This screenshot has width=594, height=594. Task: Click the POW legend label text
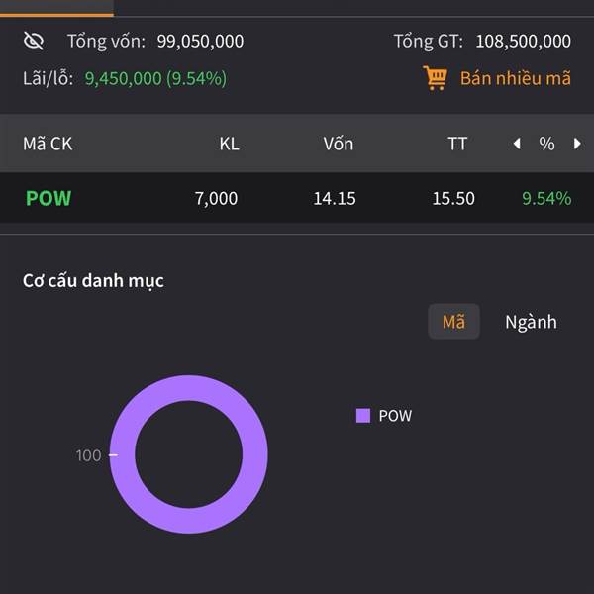[x=395, y=416]
